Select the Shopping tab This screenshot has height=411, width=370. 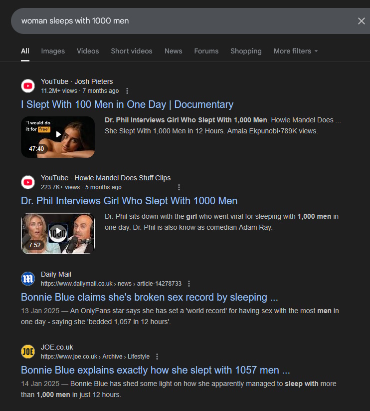tap(246, 51)
